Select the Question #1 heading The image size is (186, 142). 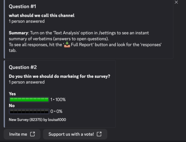[x=22, y=7]
